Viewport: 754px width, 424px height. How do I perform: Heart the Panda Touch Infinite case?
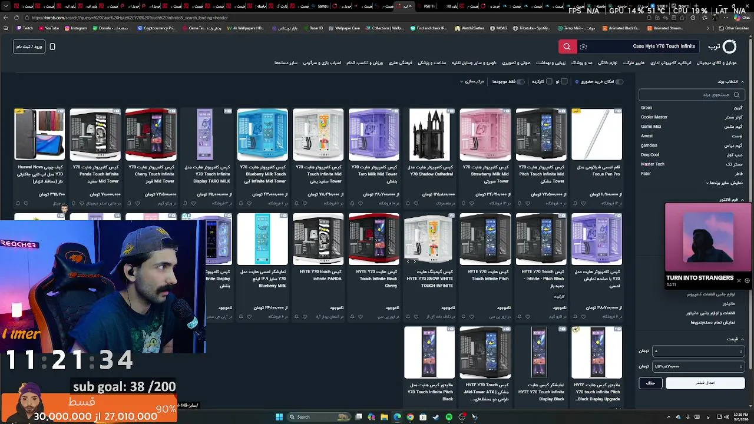[82, 204]
